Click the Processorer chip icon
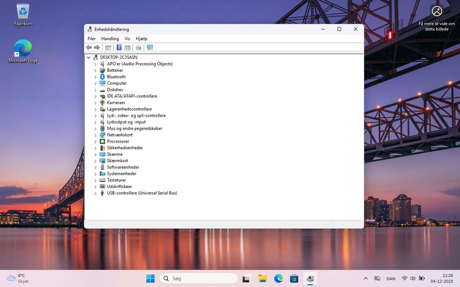 [x=102, y=142]
